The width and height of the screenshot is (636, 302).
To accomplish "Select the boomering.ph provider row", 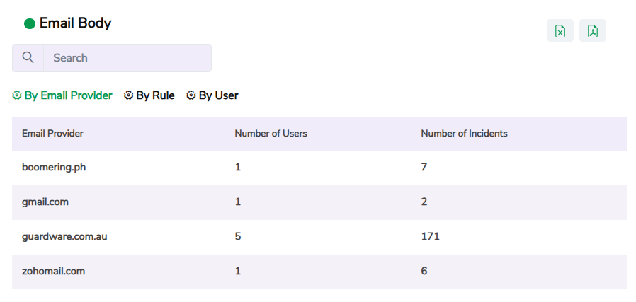I will (54, 168).
